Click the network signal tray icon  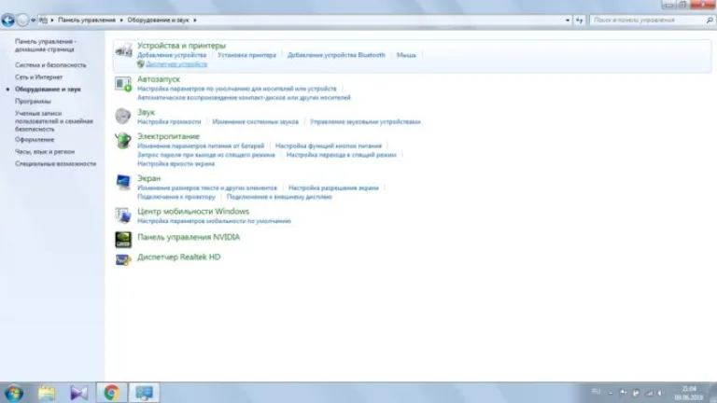pyautogui.click(x=649, y=393)
